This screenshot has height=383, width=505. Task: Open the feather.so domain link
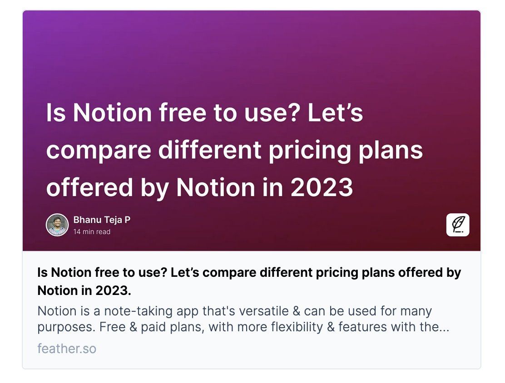click(x=67, y=349)
